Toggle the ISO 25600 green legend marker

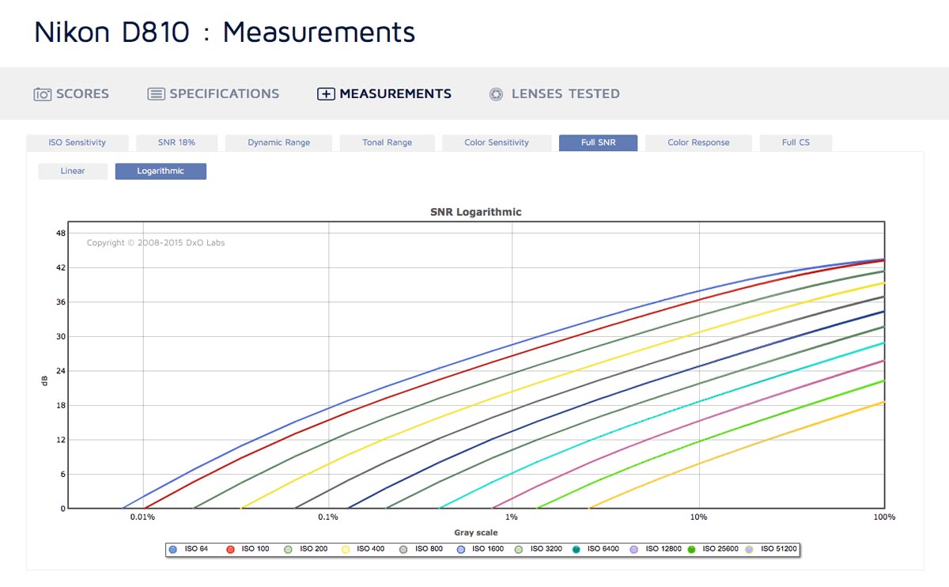point(692,549)
